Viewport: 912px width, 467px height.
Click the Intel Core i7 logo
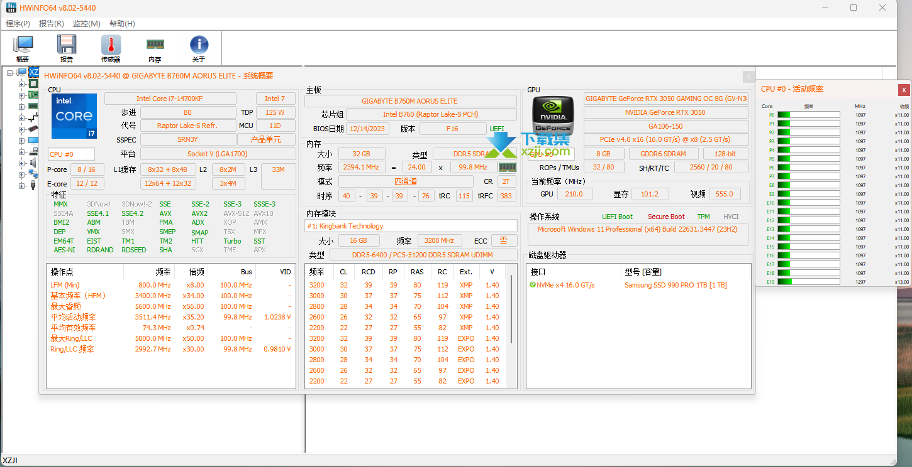click(74, 116)
